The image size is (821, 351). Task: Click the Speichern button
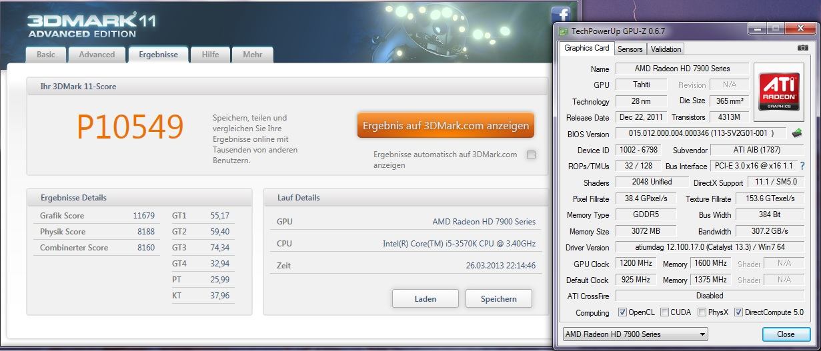click(x=498, y=298)
